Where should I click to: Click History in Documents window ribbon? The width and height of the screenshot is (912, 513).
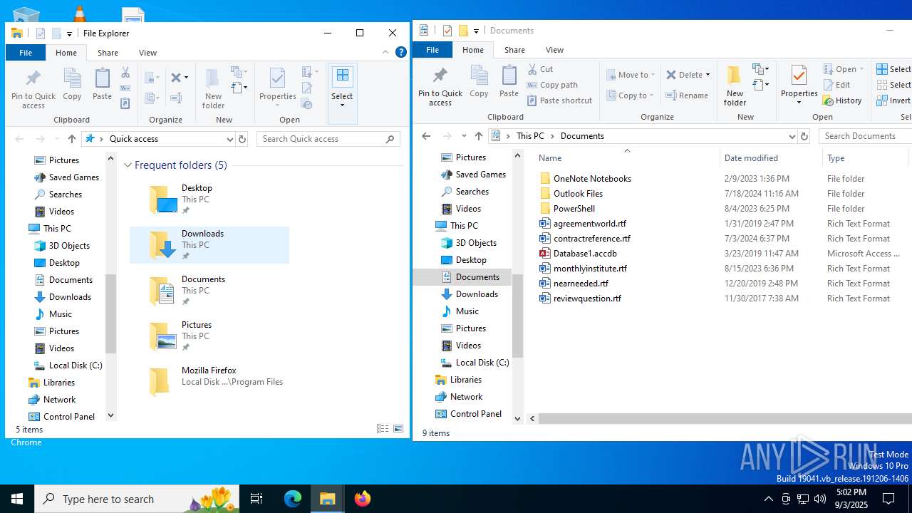[842, 100]
